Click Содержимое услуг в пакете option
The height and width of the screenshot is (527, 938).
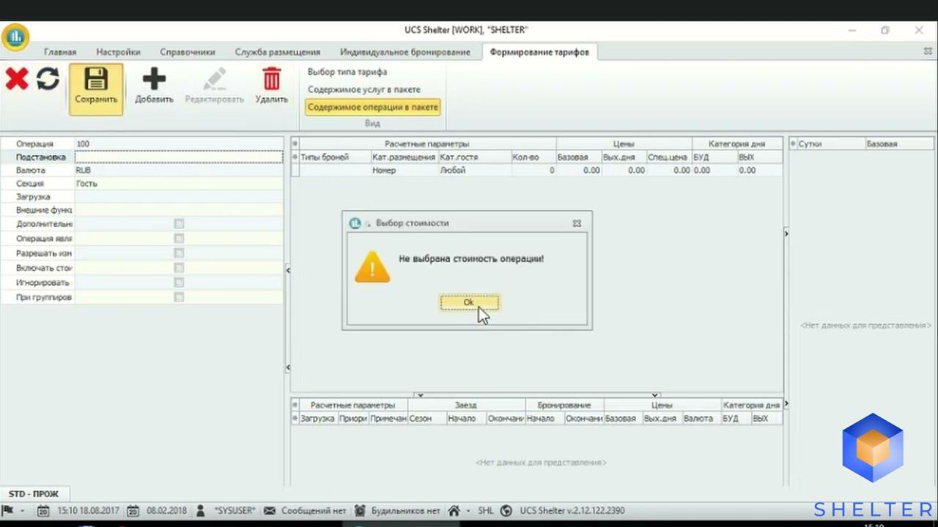(x=364, y=89)
